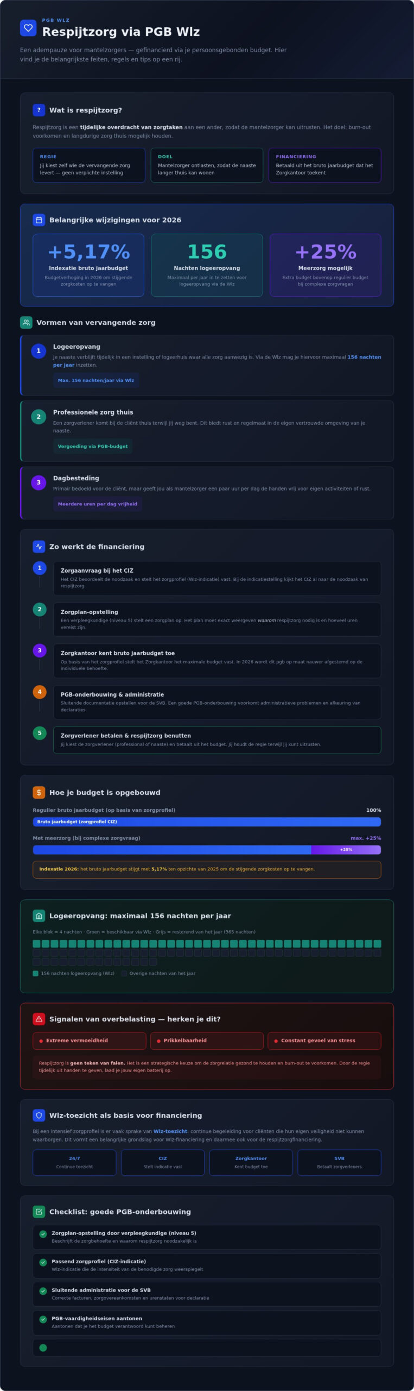Select the Vergoeding via PGB-budget tag
414x1391 pixels.
tap(93, 446)
